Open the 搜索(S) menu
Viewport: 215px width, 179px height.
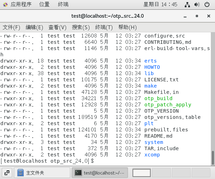point(81,27)
